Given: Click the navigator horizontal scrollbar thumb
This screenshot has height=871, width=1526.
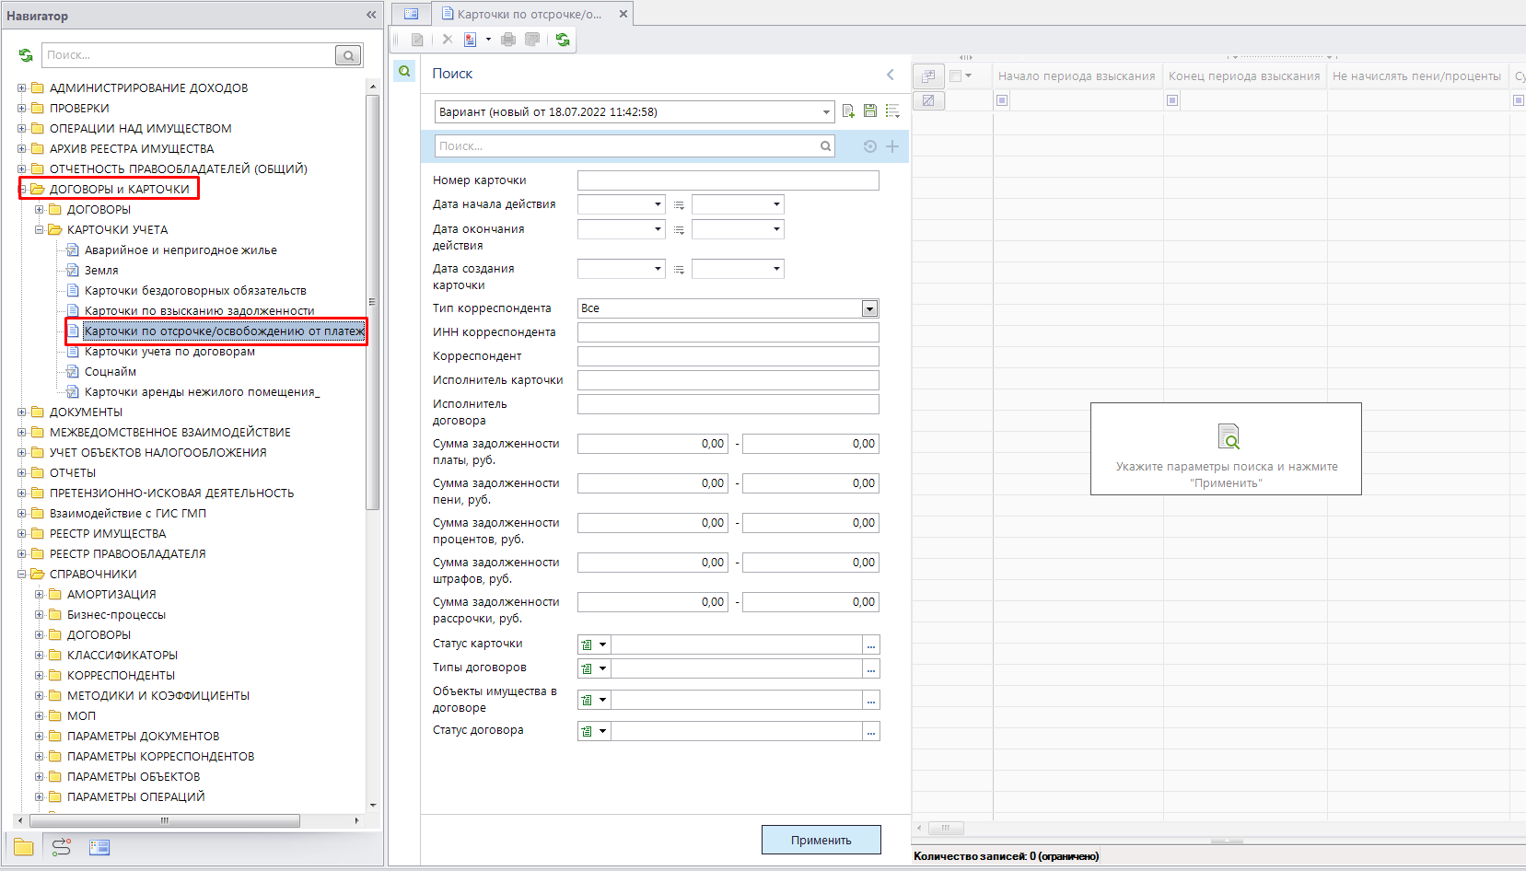Looking at the screenshot, I should point(165,820).
